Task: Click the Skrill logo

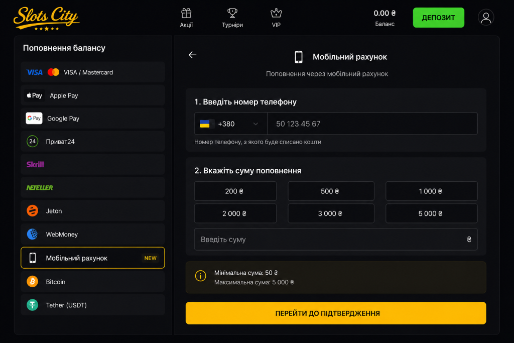Action: click(x=35, y=164)
